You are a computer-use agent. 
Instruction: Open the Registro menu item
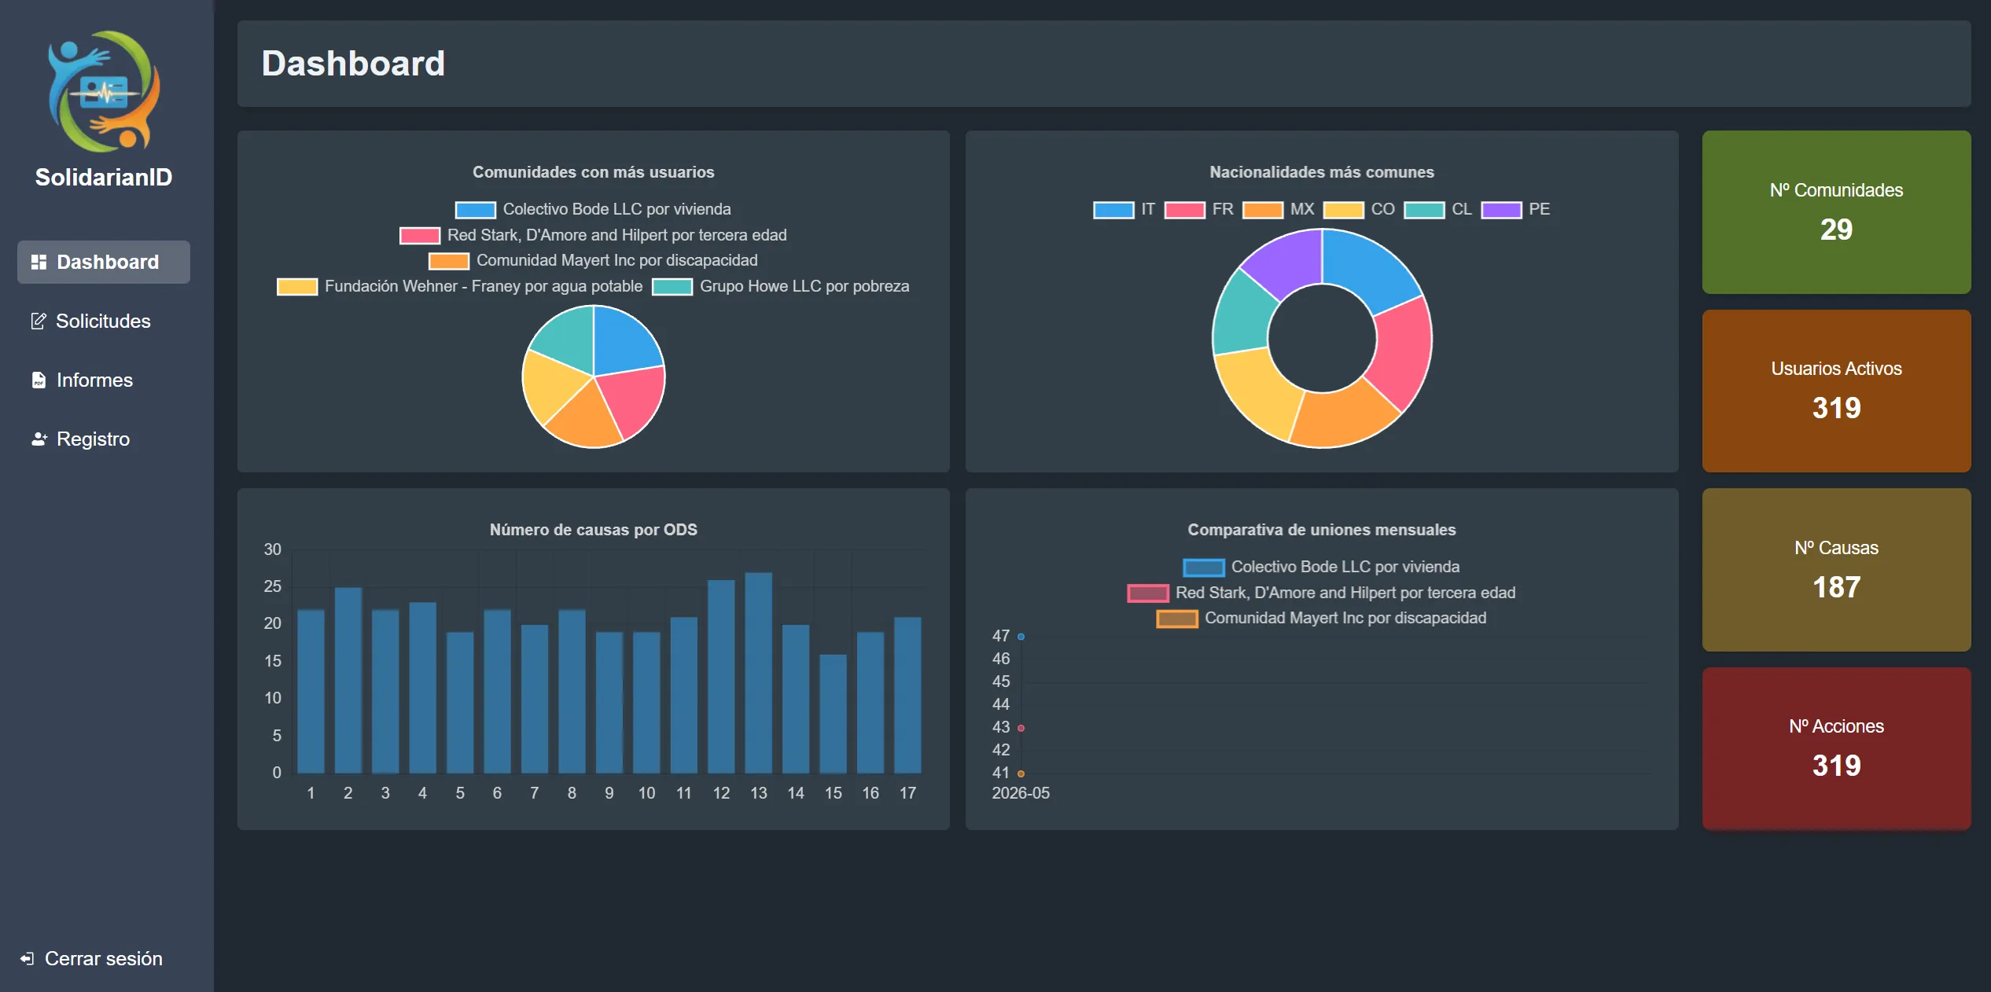[x=104, y=439]
